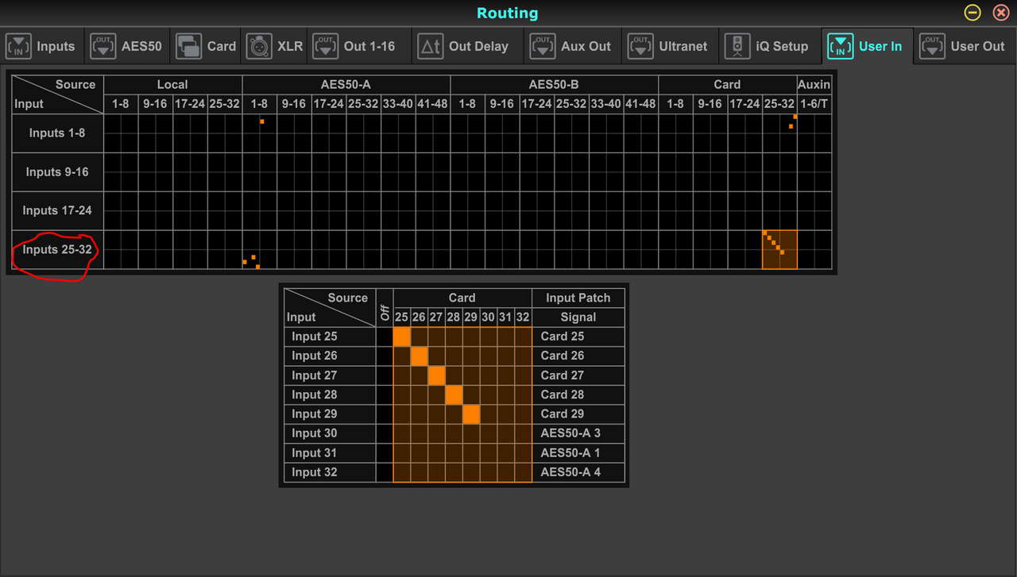Click the Card tab card icon

[189, 46]
